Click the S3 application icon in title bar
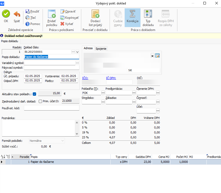Screen dimensions: 221x193 tap(2, 3)
